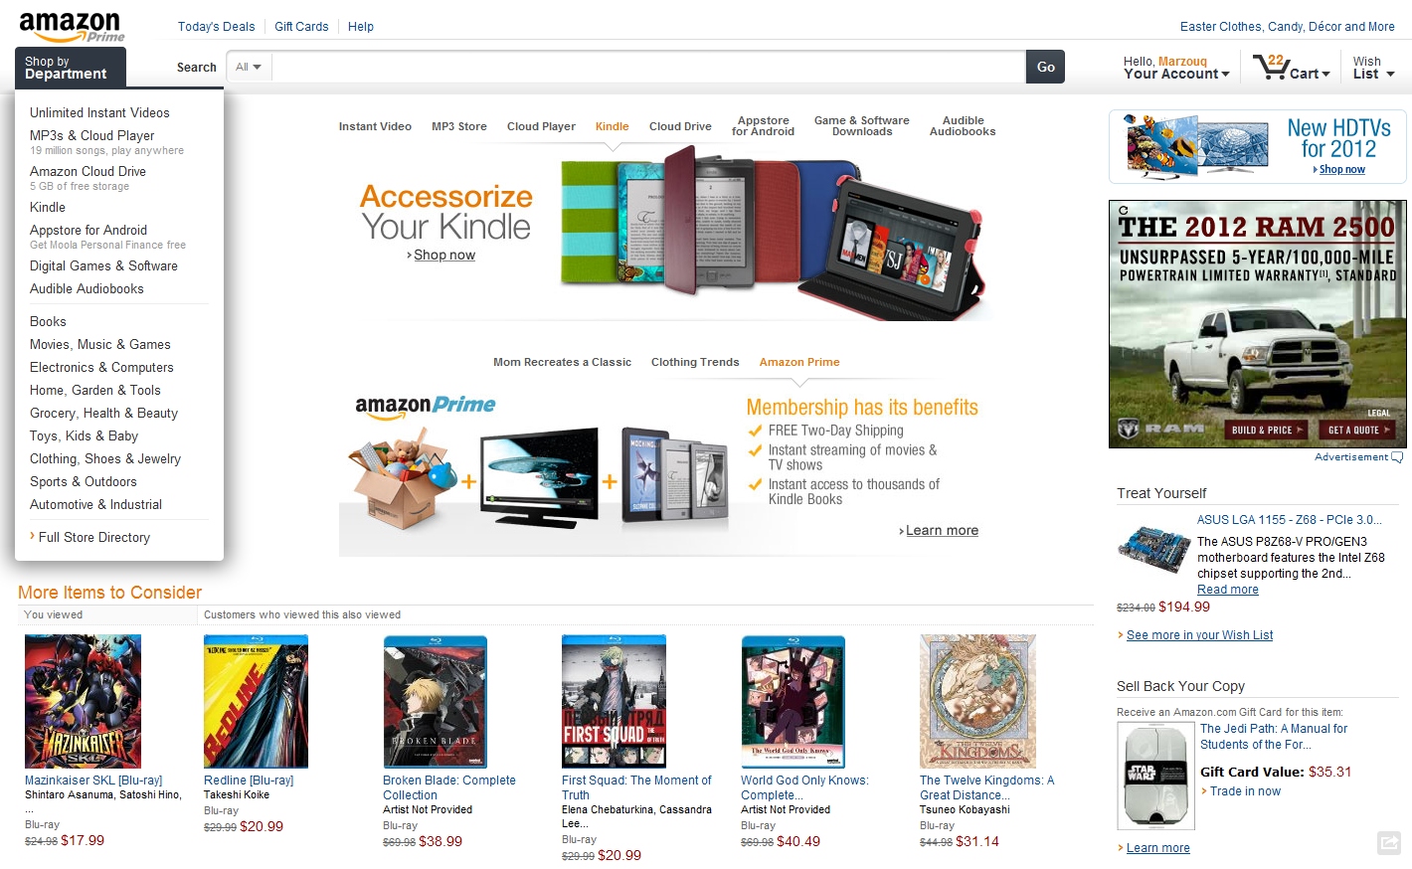The height and width of the screenshot is (869, 1412).
Task: Expand the Wish List dropdown
Action: 1373,68
